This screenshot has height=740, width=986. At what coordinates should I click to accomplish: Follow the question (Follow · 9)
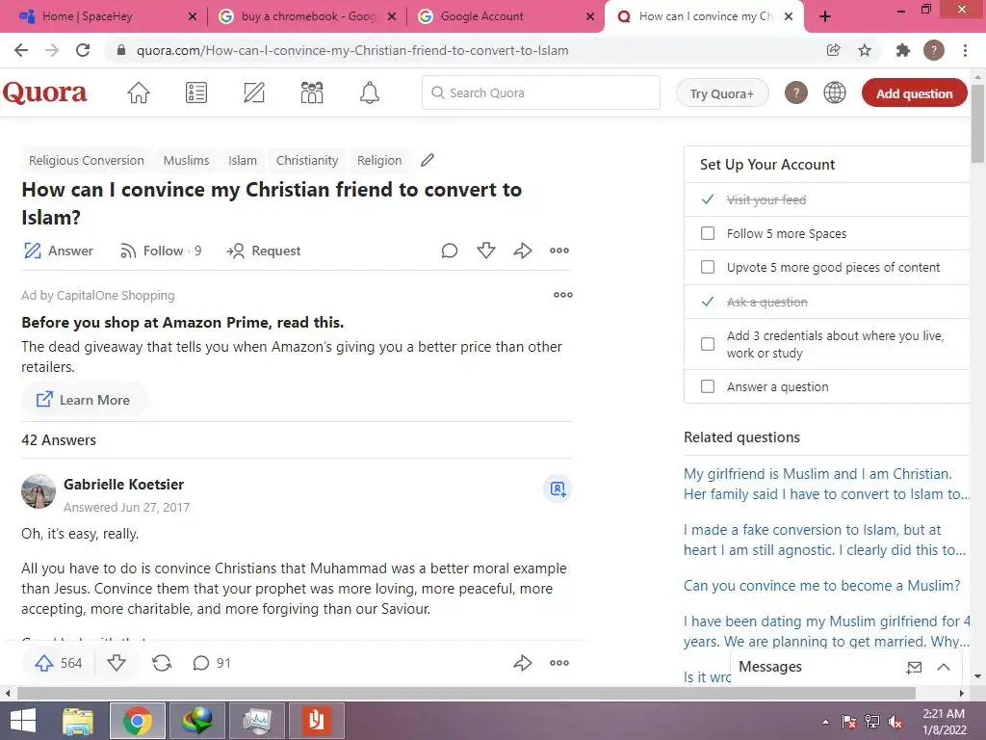[x=161, y=251]
